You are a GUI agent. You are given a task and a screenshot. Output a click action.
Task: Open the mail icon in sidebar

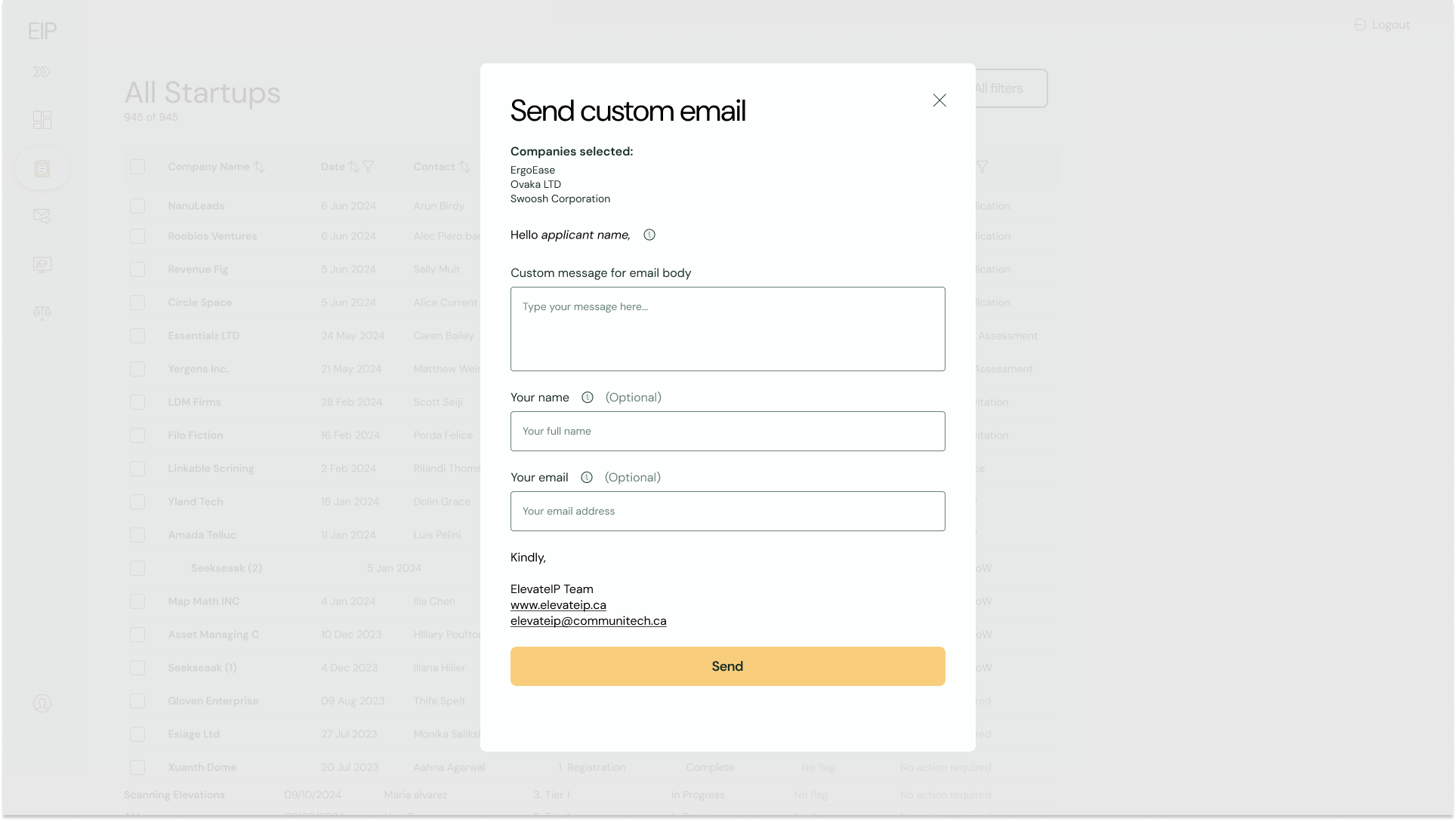[x=42, y=217]
